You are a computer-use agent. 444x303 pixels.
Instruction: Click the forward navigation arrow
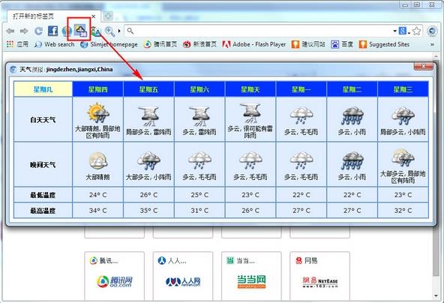(x=24, y=31)
